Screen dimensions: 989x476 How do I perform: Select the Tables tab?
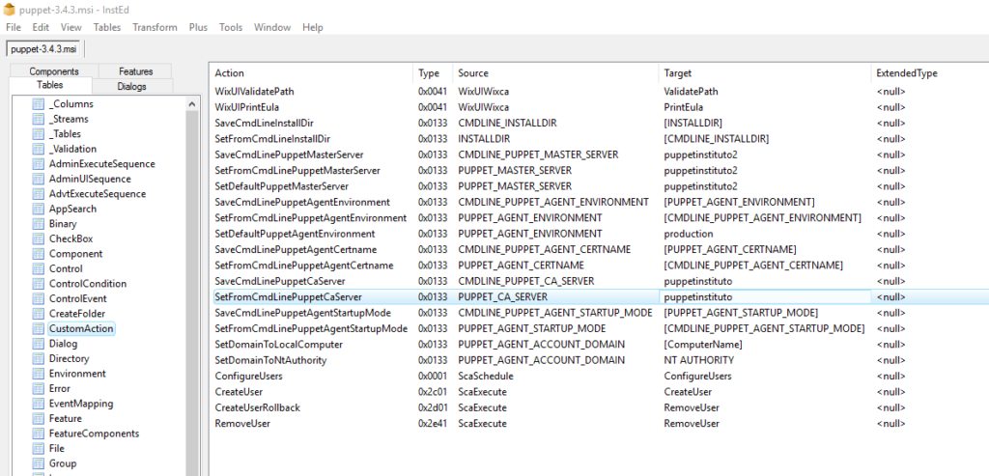[50, 85]
